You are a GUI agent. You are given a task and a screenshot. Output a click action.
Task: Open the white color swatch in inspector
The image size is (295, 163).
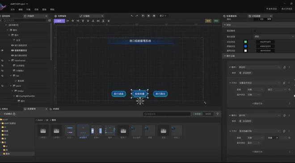[x=245, y=51]
